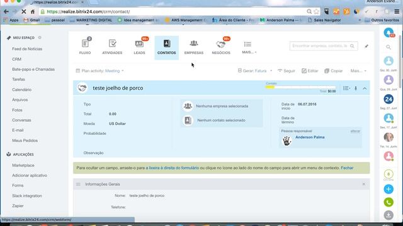Open the Sales Navigator bookmark
This screenshot has height=226, width=403.
pos(324,20)
